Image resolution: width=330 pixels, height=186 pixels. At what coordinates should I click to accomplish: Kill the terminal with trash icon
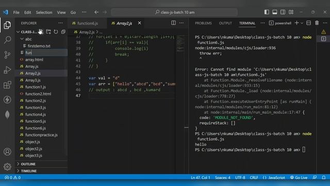tap(317, 23)
